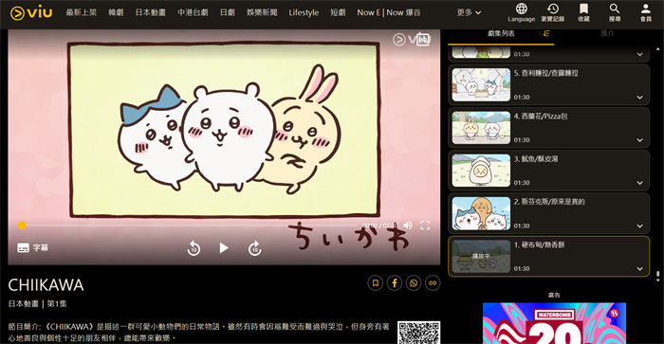
Task: Open the Waterbomb advertisement banner
Action: click(554, 323)
